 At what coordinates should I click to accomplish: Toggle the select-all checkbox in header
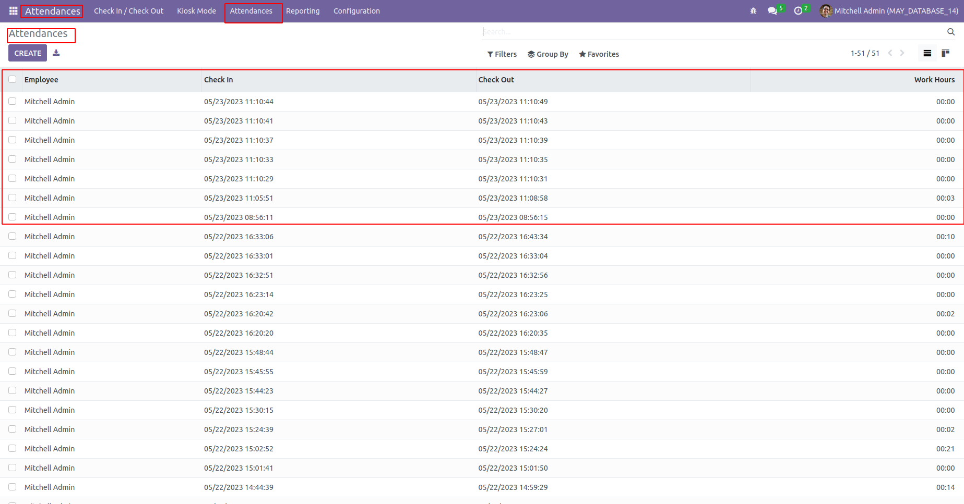[x=13, y=80]
